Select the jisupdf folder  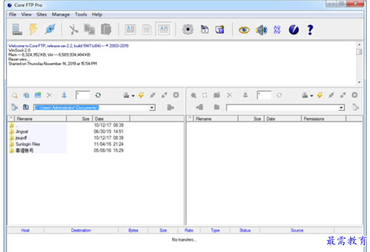pos(21,138)
